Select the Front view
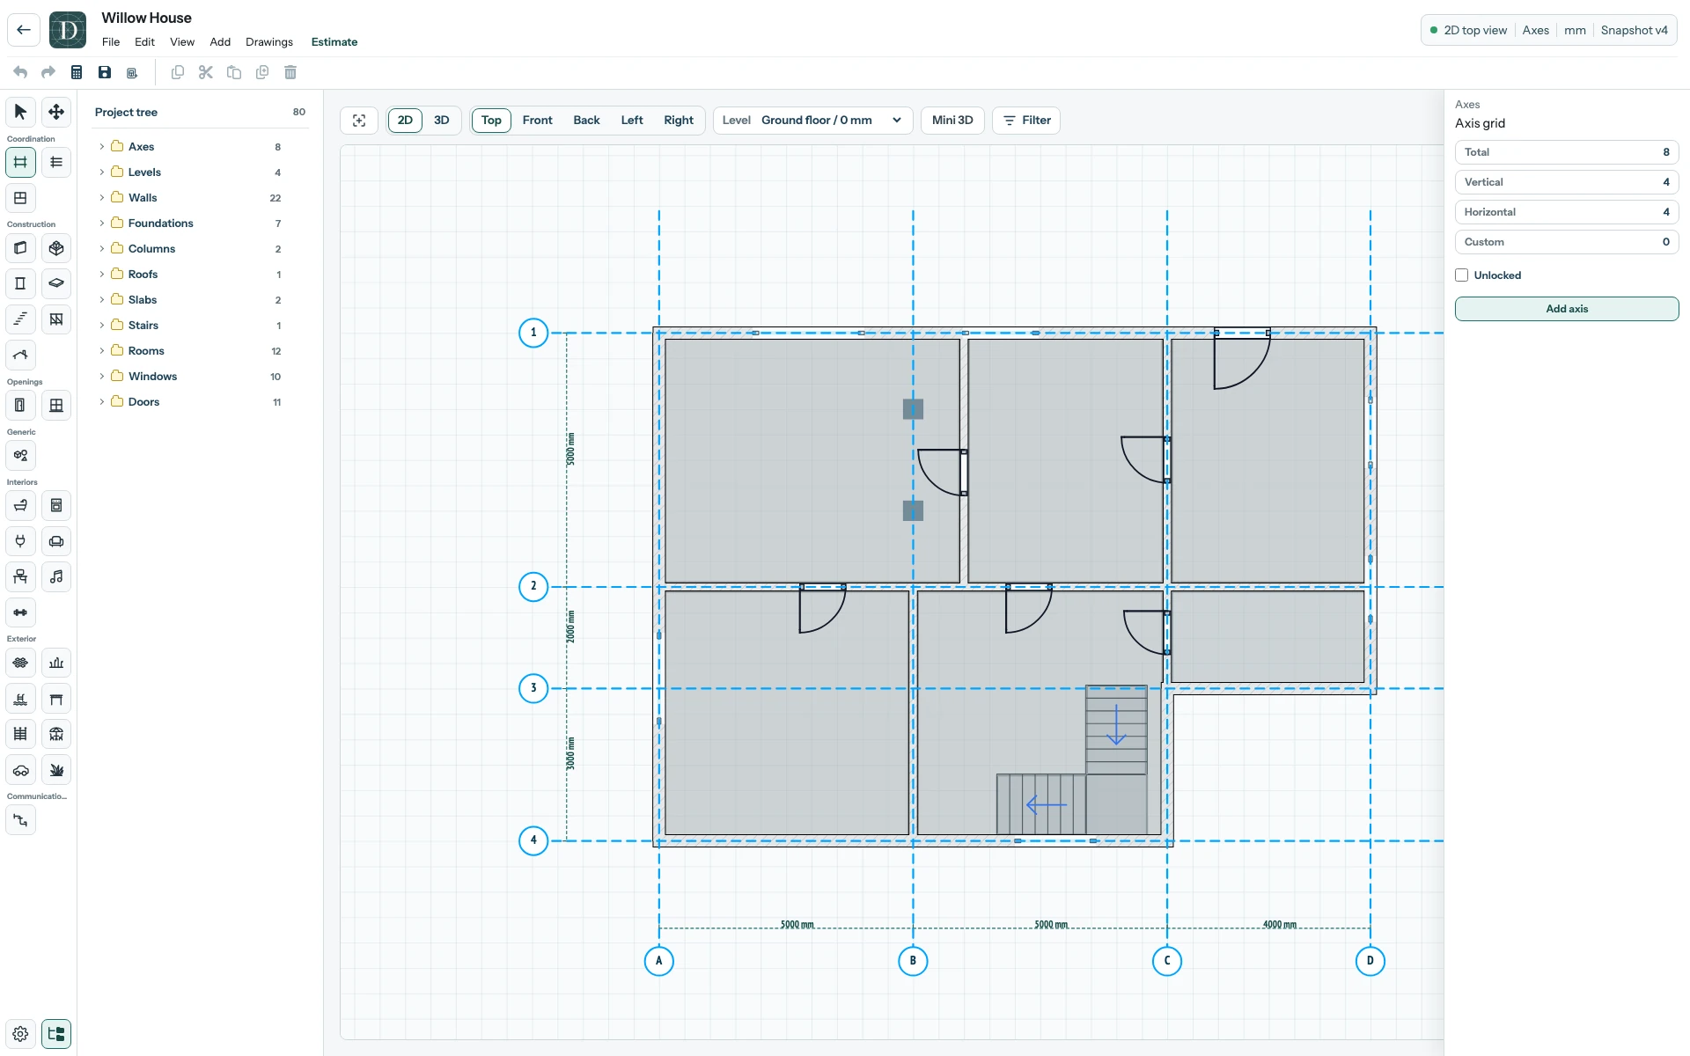This screenshot has height=1056, width=1690. [538, 121]
